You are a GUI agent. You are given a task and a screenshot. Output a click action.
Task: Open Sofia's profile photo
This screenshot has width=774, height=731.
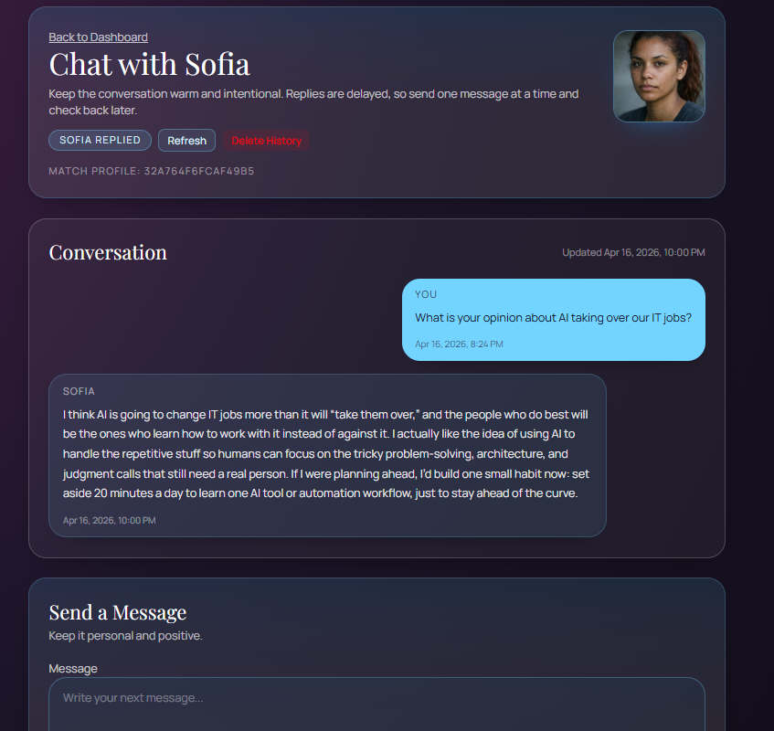[x=659, y=77]
